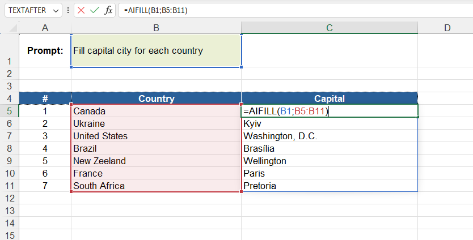Click in the formula bar text

coord(284,11)
